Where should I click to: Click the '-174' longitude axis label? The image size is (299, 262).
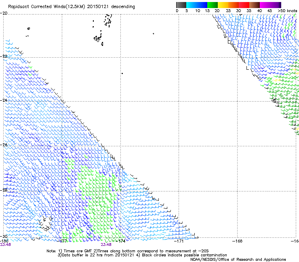pyautogui.click(x=121, y=241)
